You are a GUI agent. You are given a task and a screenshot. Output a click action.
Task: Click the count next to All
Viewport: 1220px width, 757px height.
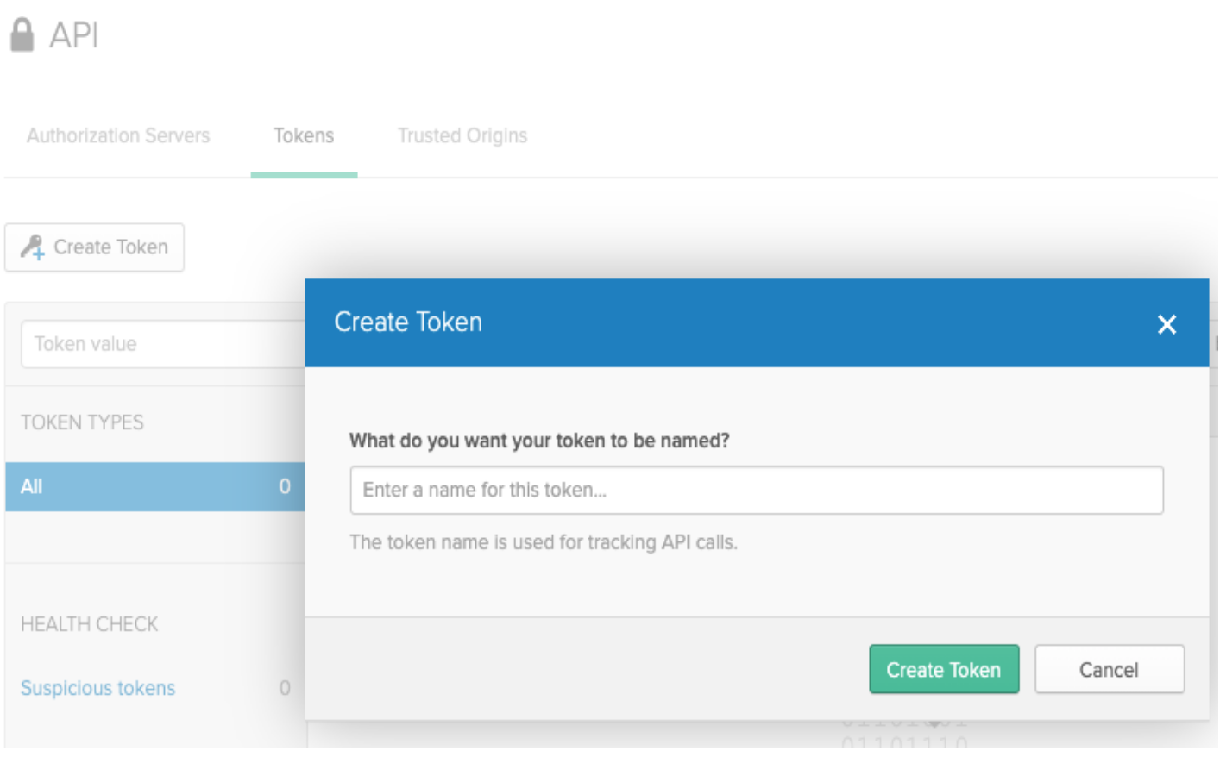285,486
